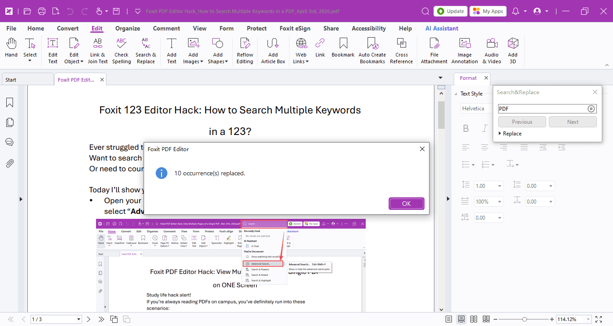
Task: Save the document with the floppy icon
Action: (116, 11)
